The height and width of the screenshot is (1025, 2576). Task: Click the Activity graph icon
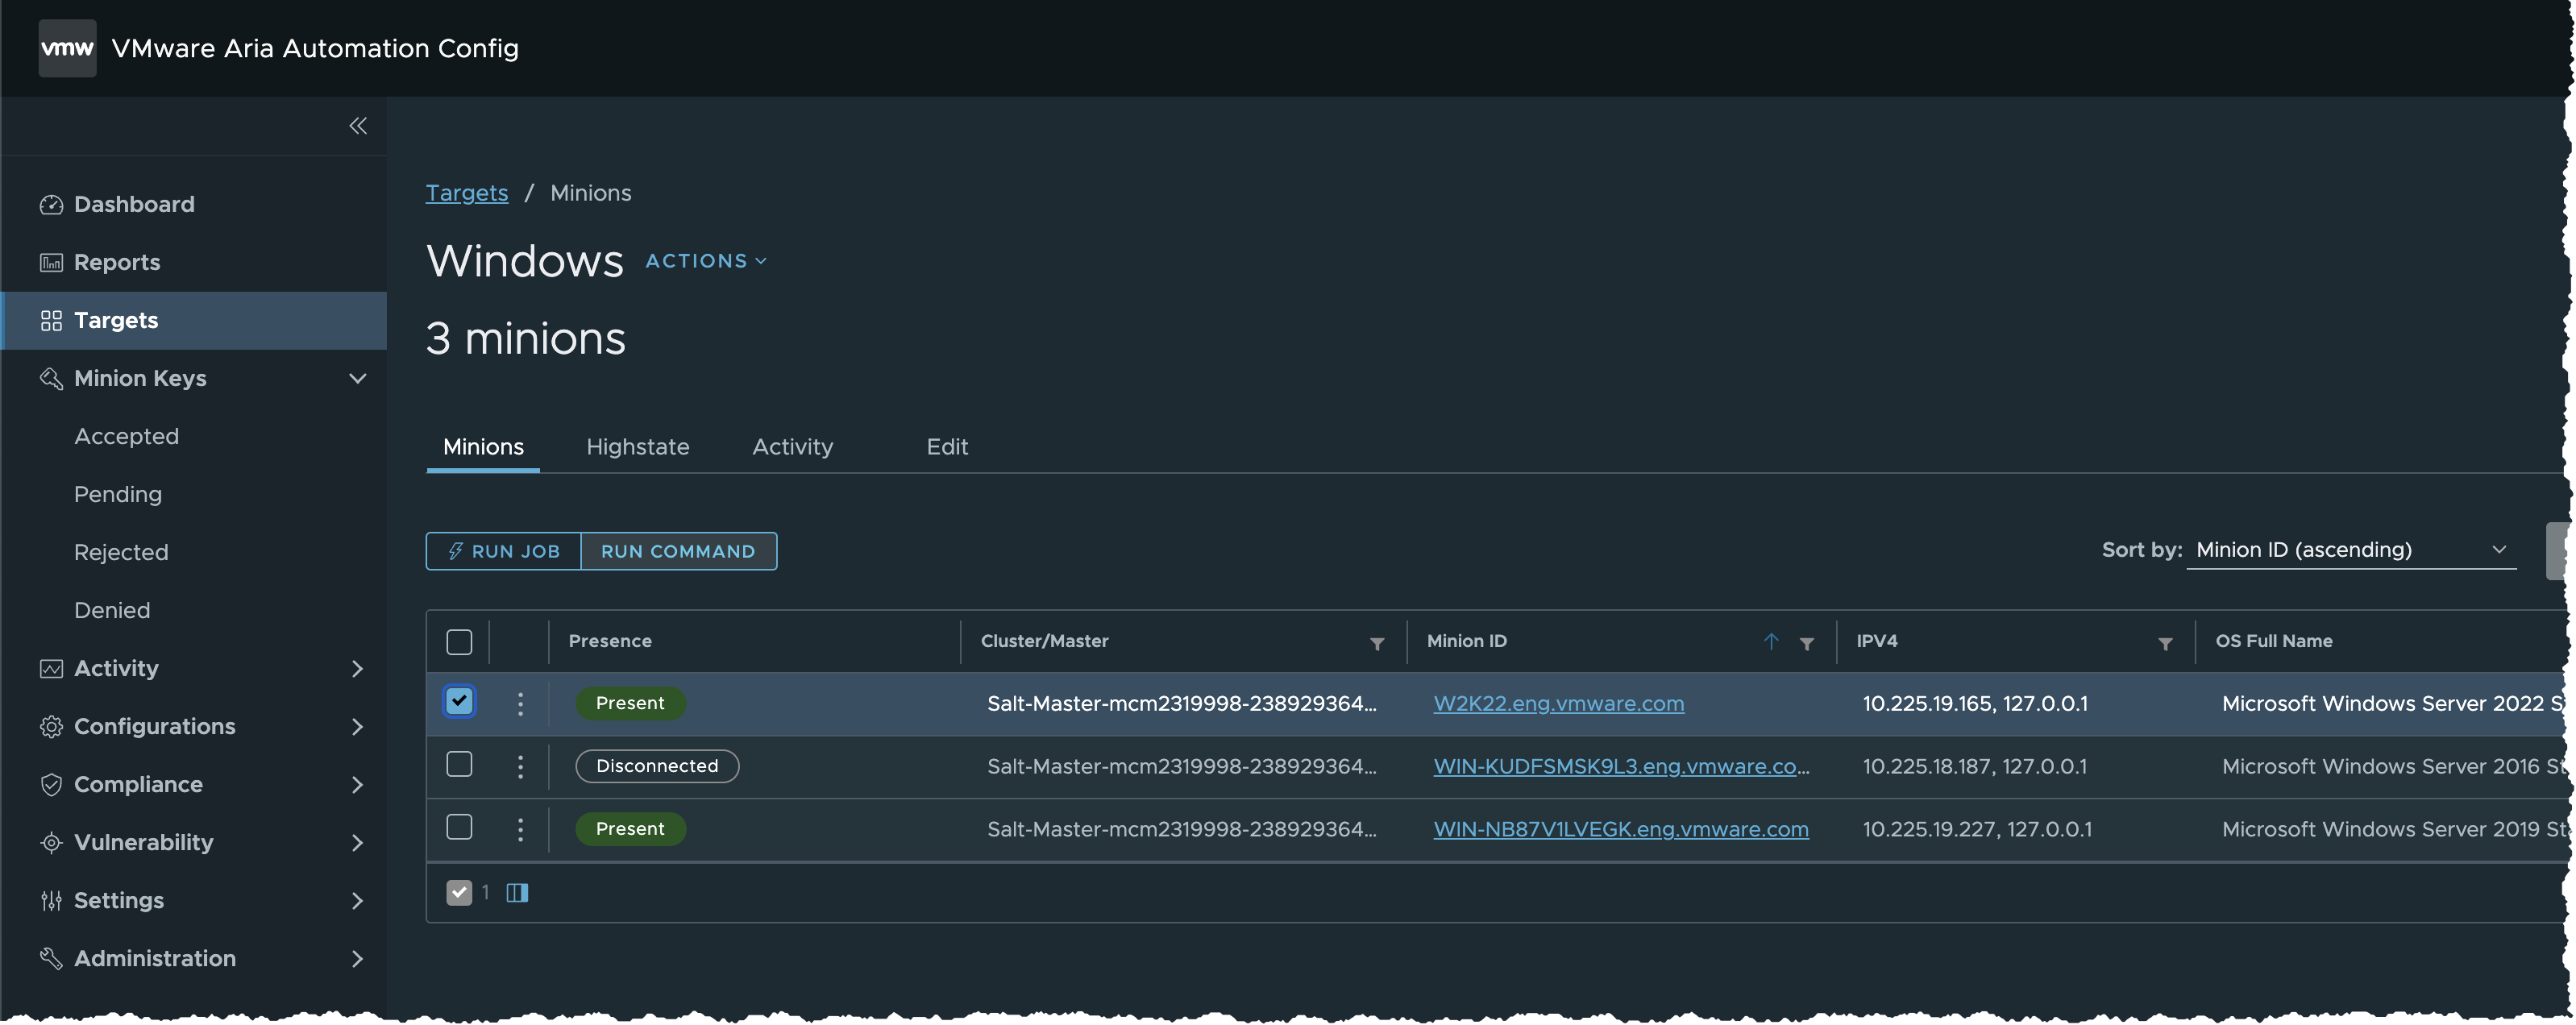51,668
